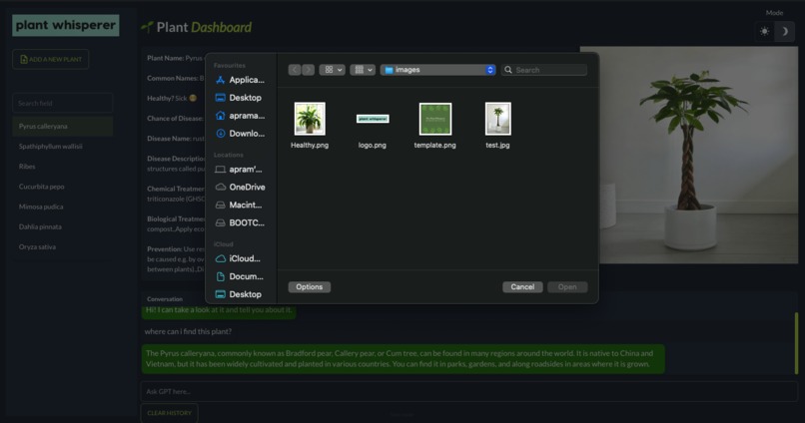Select the template.png file thumbnail

(435, 119)
